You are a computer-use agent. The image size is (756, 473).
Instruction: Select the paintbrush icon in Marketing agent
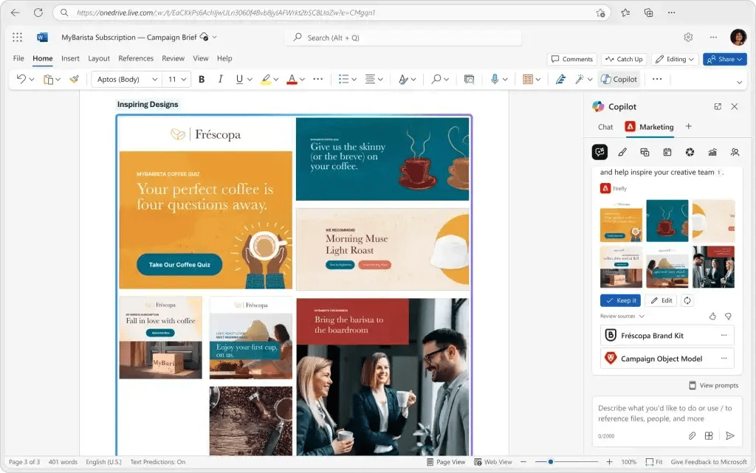point(622,152)
